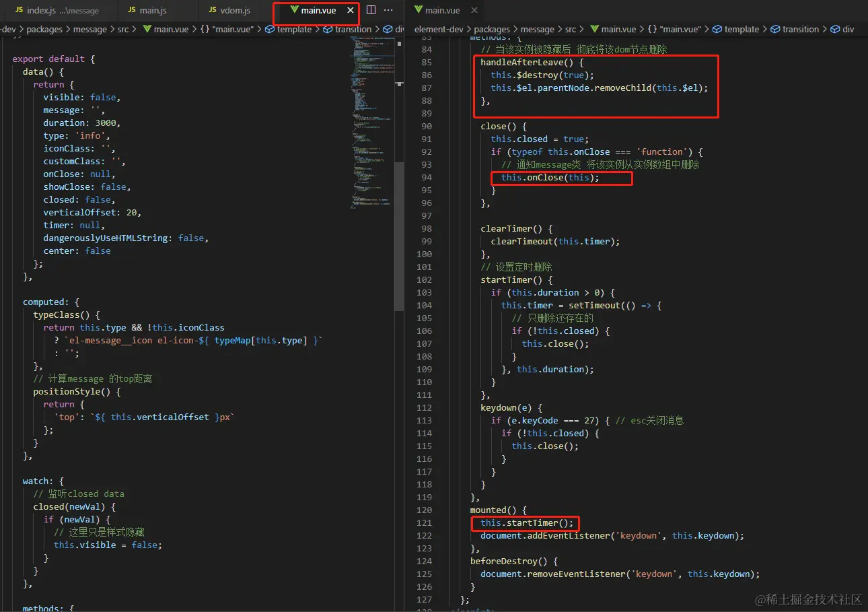
Task: Open 'template' breadcrumb in left editor
Action: click(x=295, y=30)
